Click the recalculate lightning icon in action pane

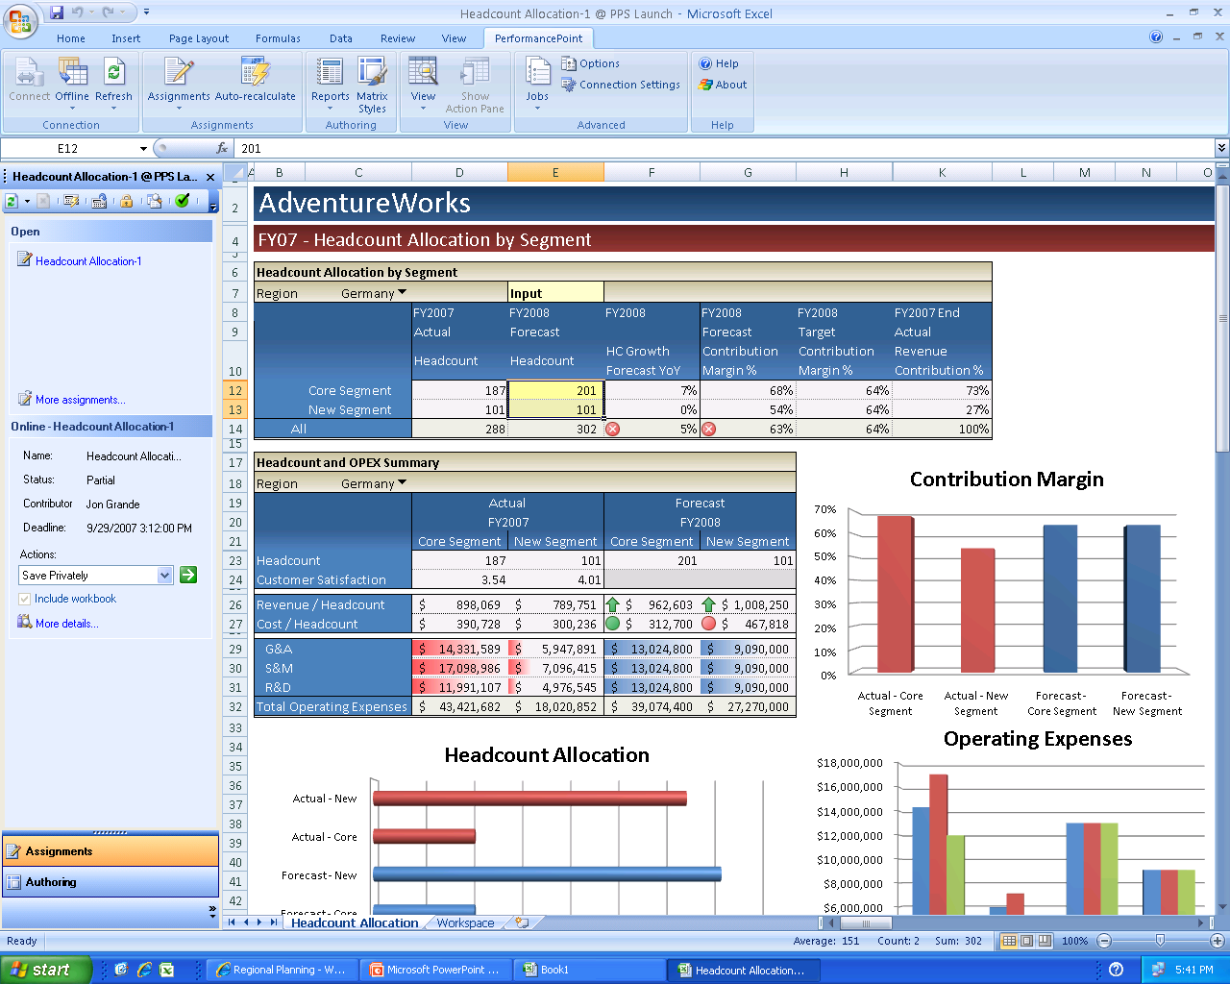(x=71, y=201)
